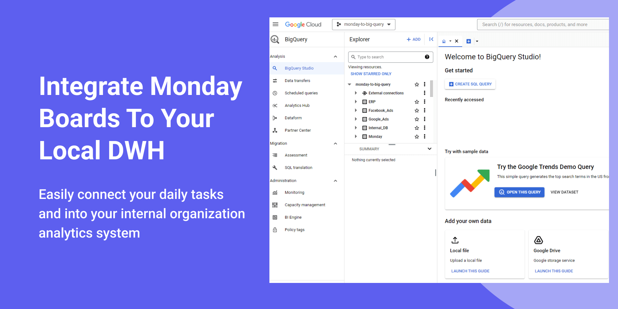Star the Internal_DB dataset

417,128
